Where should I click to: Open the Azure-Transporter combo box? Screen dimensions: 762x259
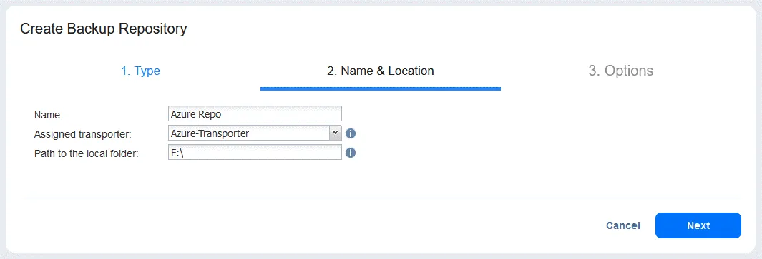click(x=255, y=133)
